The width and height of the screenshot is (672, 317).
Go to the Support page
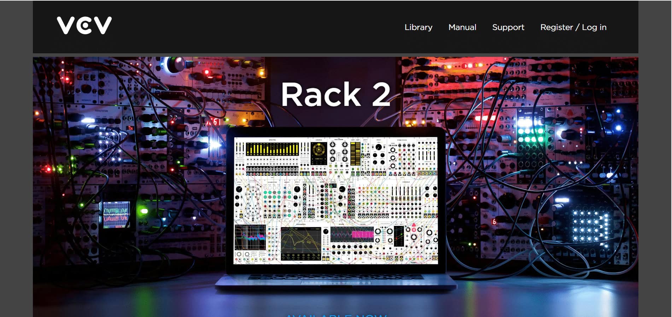tap(508, 27)
